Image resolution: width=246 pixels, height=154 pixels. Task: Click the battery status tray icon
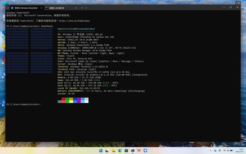click(x=232, y=151)
